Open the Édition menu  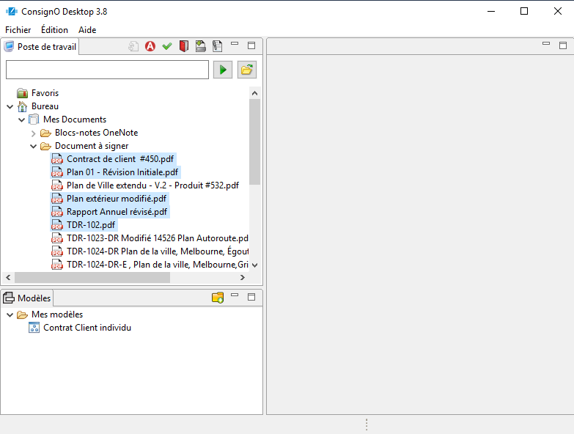point(54,29)
